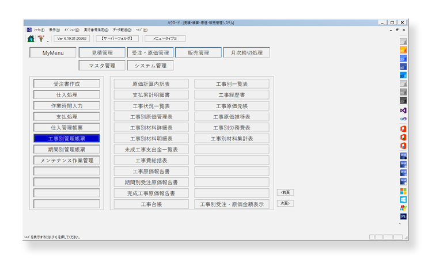Launch Photoshop from the right sidebar
Image resolution: width=432 pixels, height=259 pixels.
(403, 216)
